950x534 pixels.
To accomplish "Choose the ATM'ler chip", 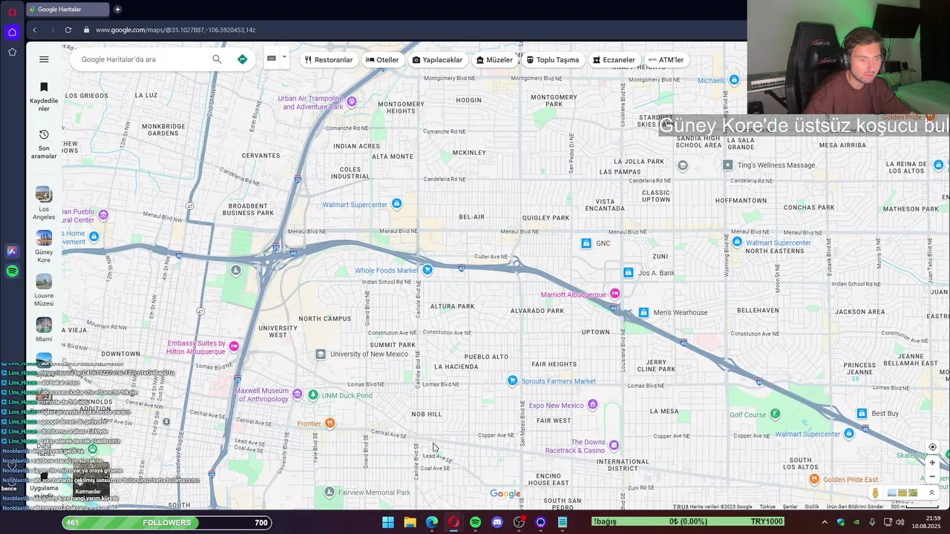I will pyautogui.click(x=666, y=60).
